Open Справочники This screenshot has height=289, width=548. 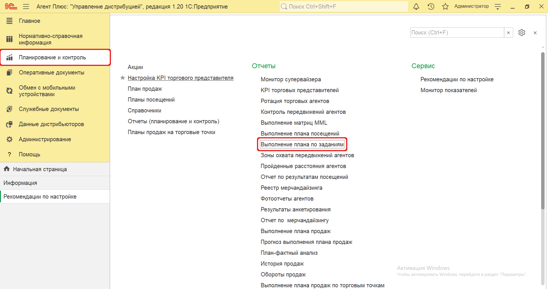[x=144, y=110]
